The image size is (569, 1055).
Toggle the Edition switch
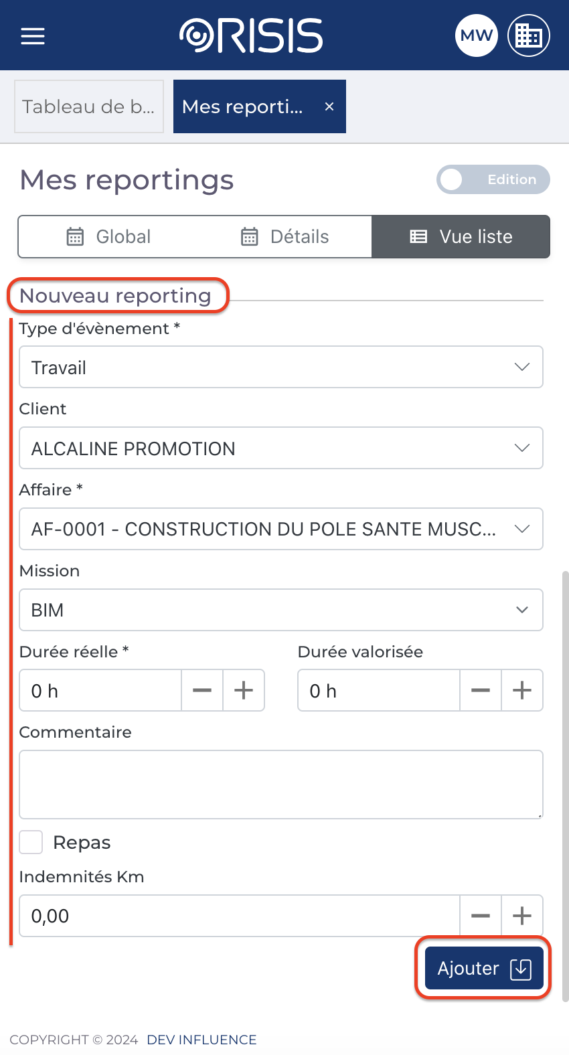493,179
